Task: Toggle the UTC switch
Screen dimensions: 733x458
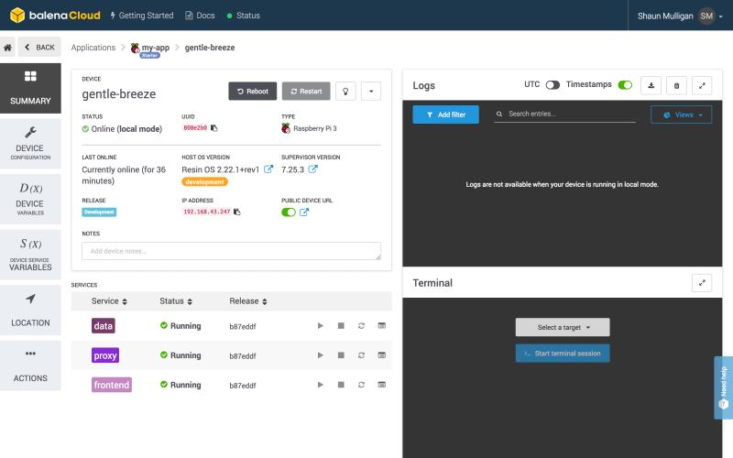Action: (x=552, y=85)
